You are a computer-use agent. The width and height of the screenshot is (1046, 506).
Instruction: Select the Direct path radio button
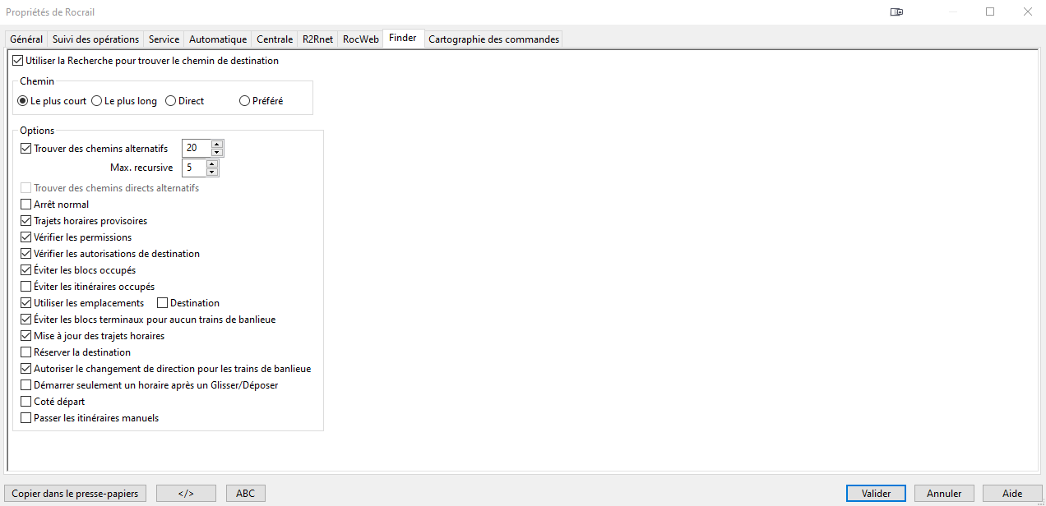click(170, 101)
